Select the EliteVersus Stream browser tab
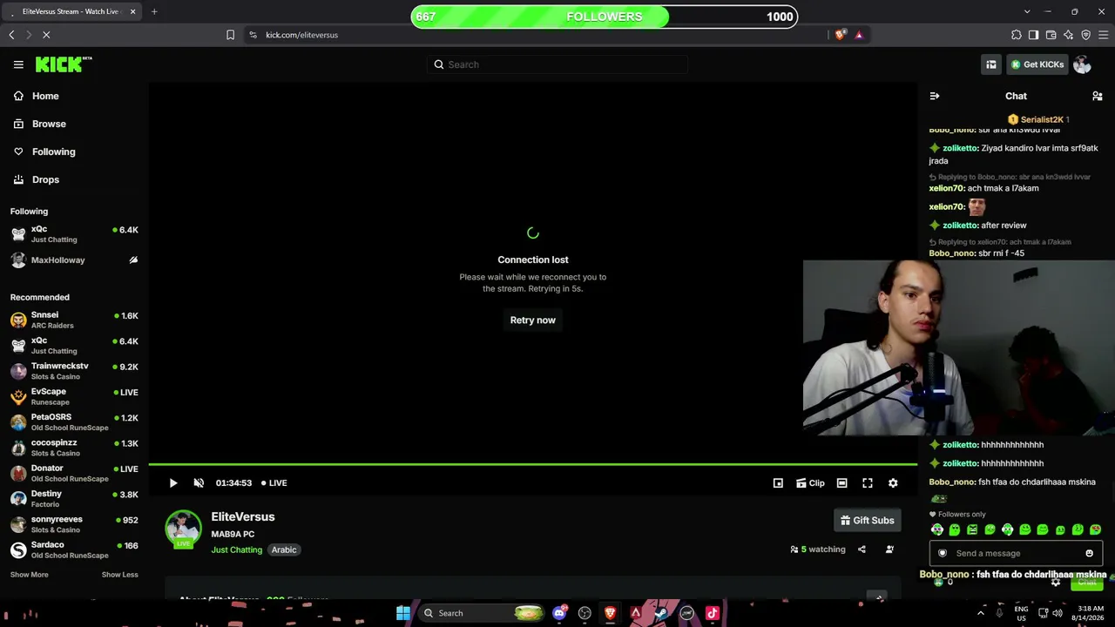The image size is (1115, 627). [x=72, y=11]
